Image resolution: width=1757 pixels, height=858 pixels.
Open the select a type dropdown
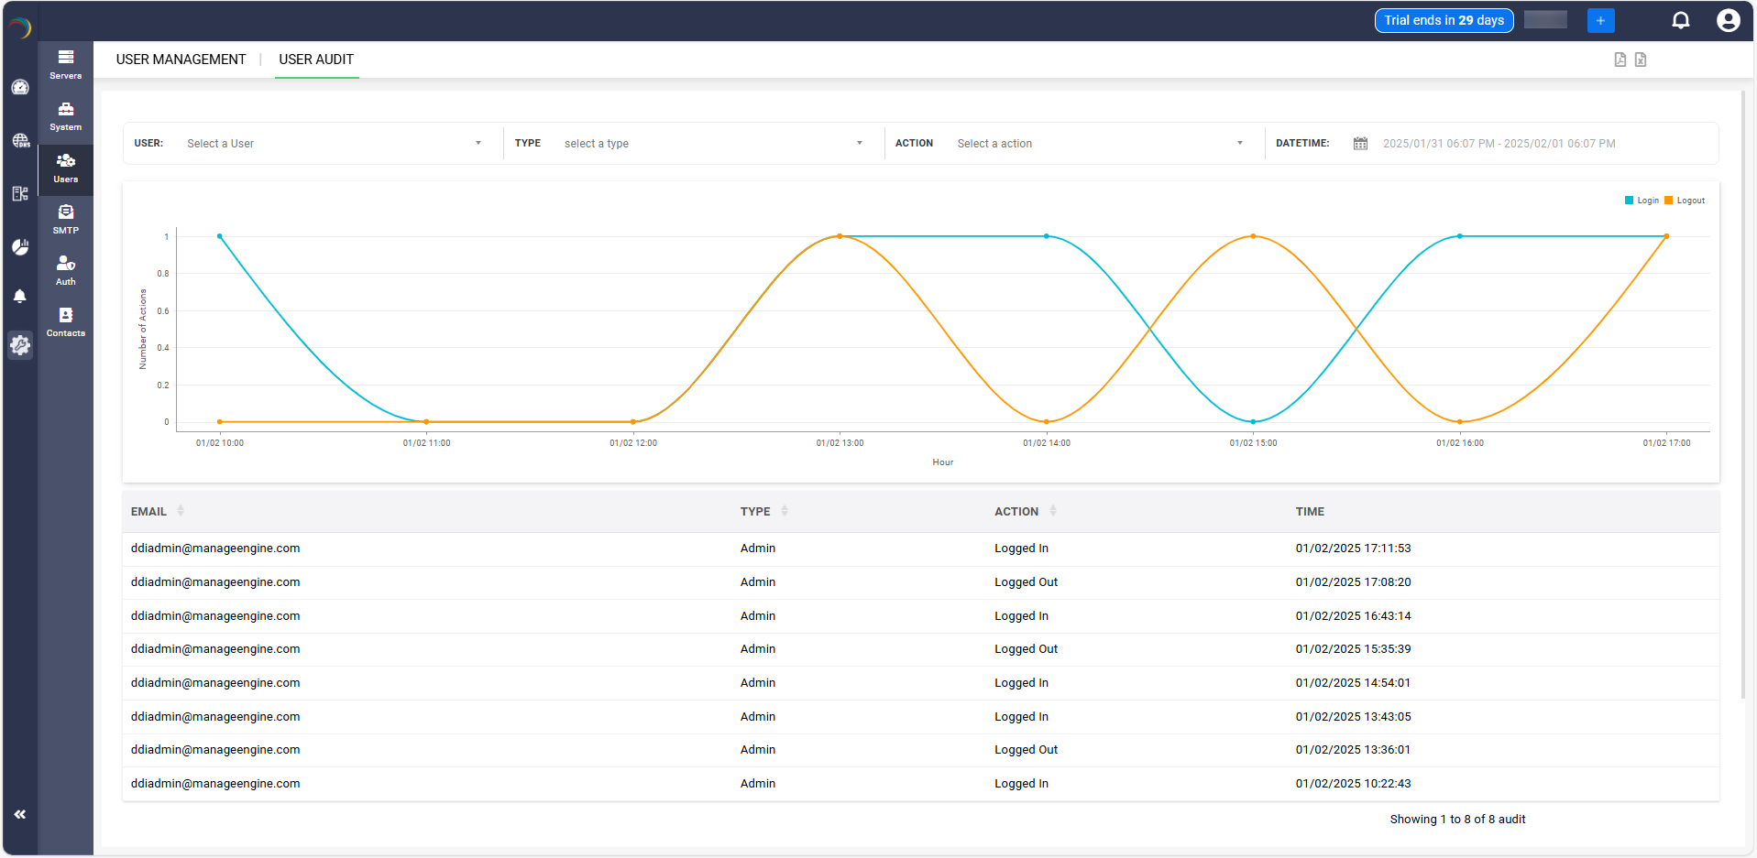tap(713, 144)
